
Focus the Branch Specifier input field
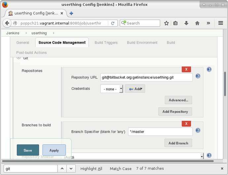click(160, 131)
